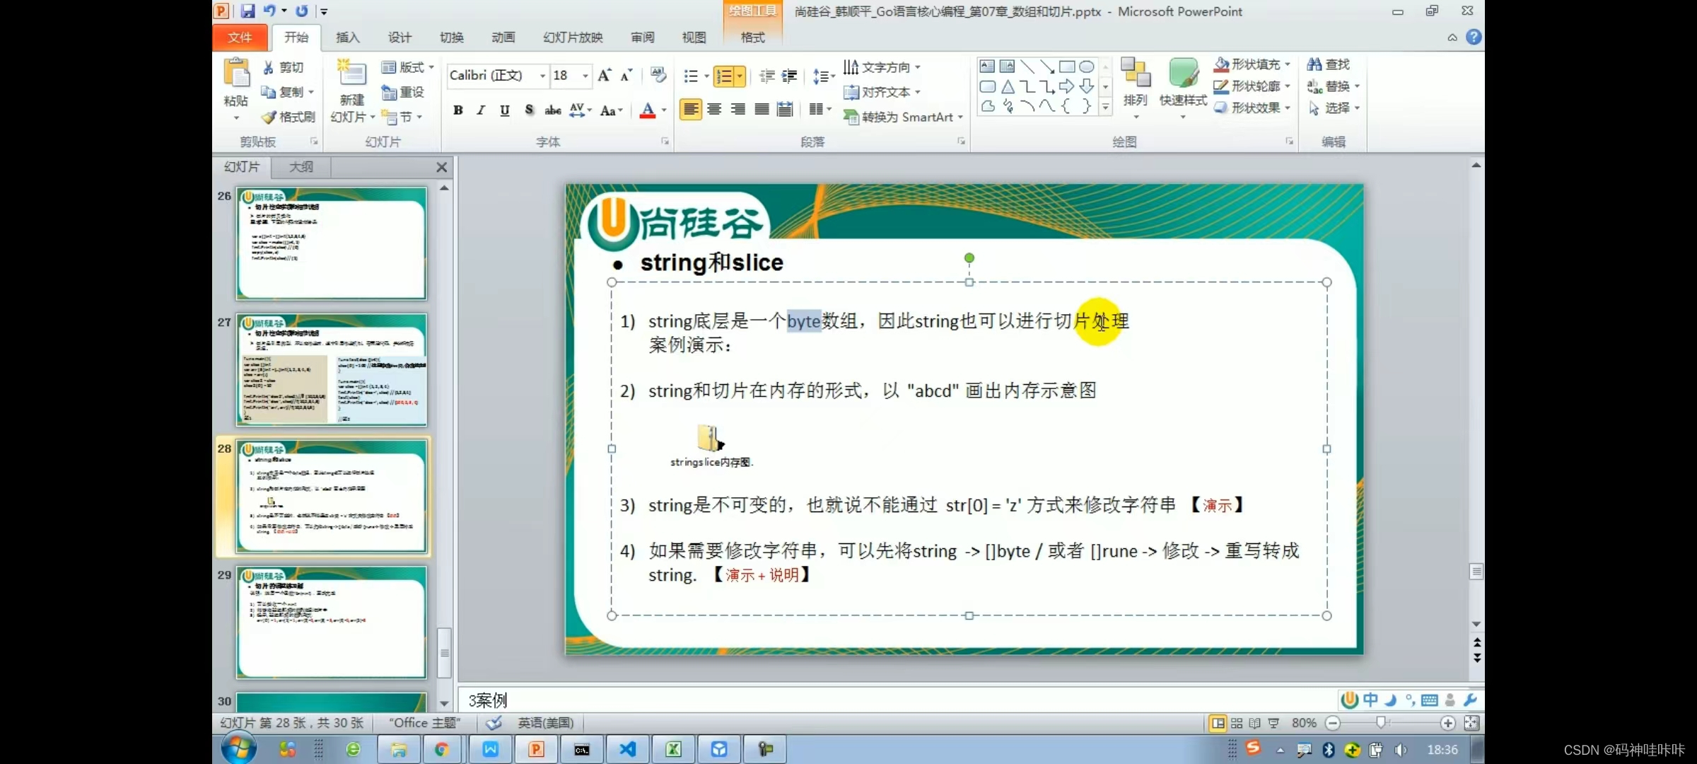This screenshot has height=764, width=1697.
Task: Click Convert to SmartArt icon
Action: click(x=851, y=117)
